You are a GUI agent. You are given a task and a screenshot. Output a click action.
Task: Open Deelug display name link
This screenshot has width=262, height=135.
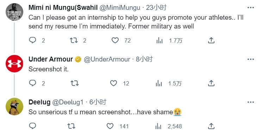[39, 102]
